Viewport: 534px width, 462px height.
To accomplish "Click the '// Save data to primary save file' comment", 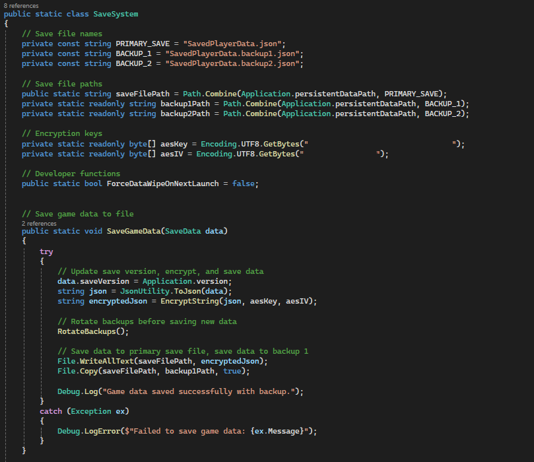I will click(183, 351).
